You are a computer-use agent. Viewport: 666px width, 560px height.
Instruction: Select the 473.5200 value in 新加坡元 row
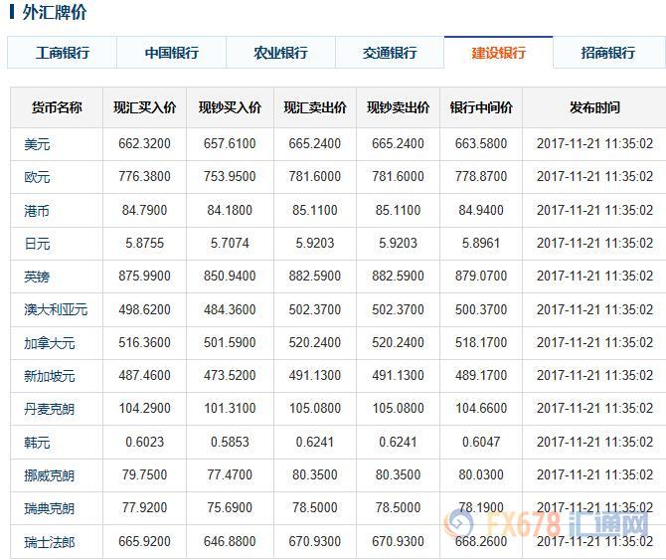230,375
